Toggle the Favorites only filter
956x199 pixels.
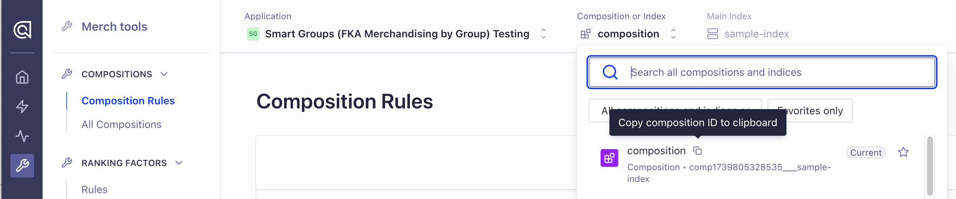click(810, 111)
